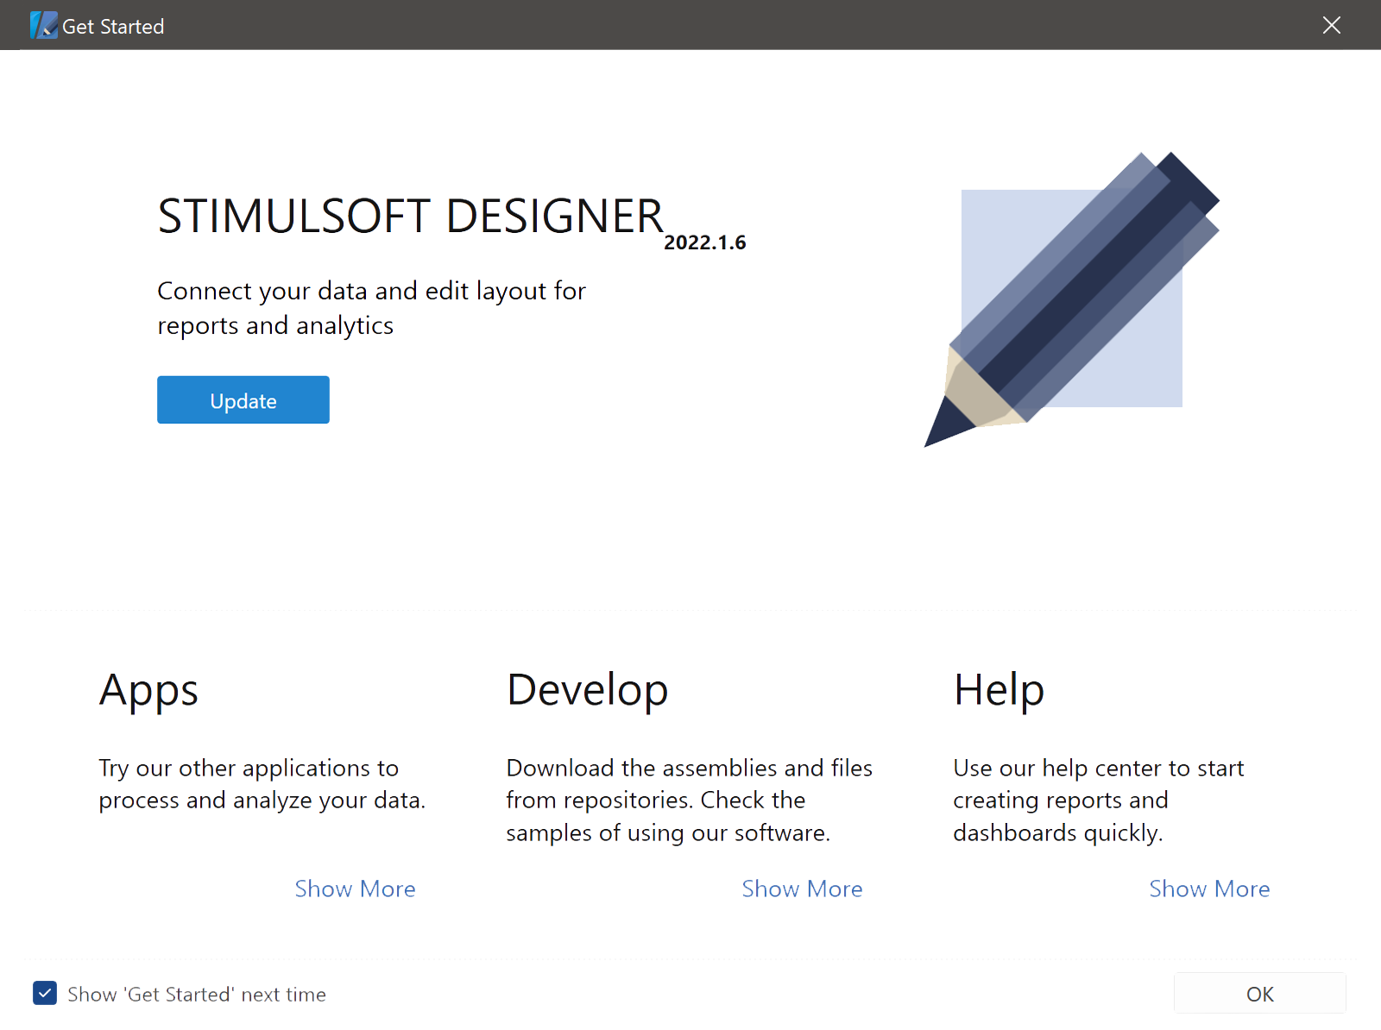The width and height of the screenshot is (1381, 1030).
Task: Click the STIMULSOFT DESIGNER heading
Action: [x=411, y=216]
